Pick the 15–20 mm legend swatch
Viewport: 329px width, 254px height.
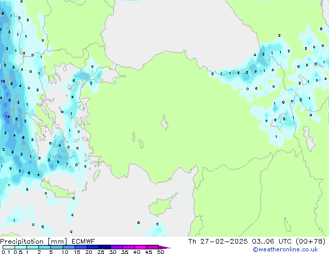(80, 247)
